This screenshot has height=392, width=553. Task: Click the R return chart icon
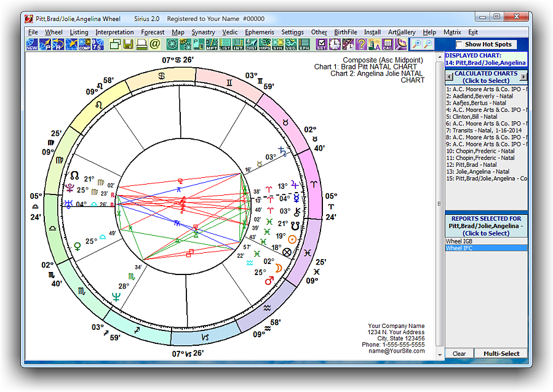58,44
